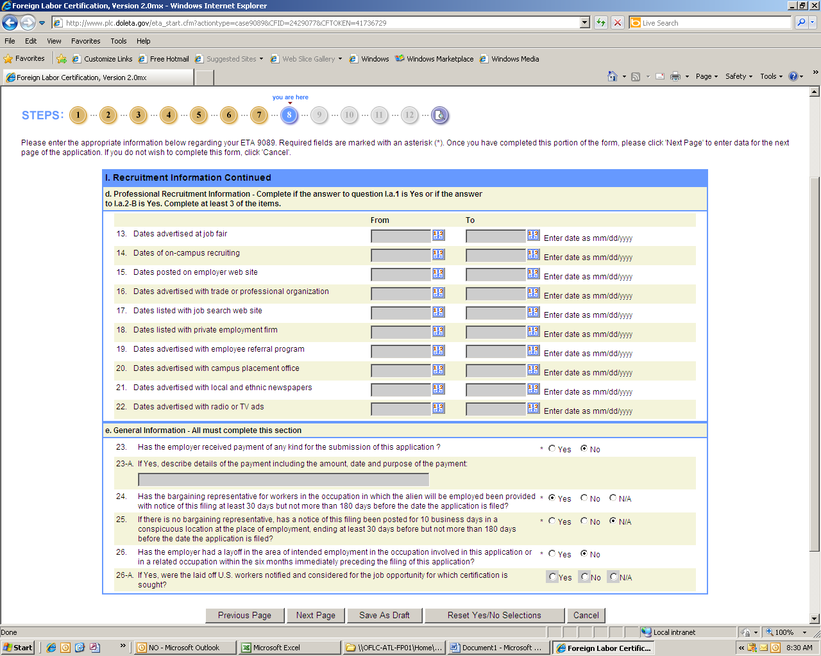Open the From calendar for private employment firm
Image resolution: width=821 pixels, height=656 pixels.
pyautogui.click(x=439, y=331)
